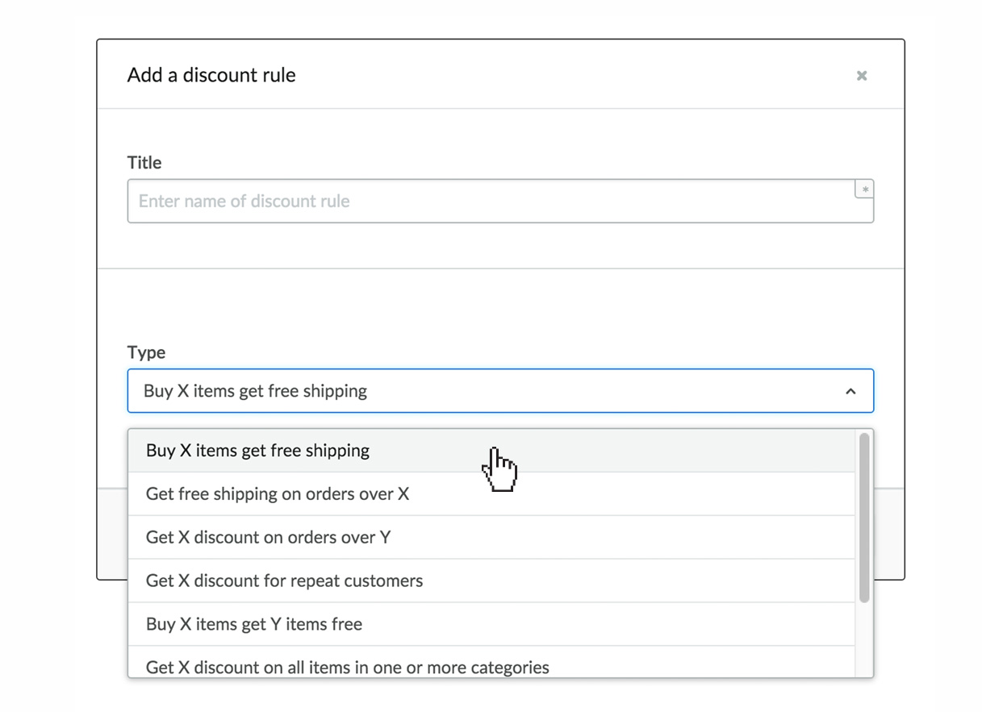Choose "Get free shipping on orders over X"
The width and height of the screenshot is (982, 712).
[277, 493]
